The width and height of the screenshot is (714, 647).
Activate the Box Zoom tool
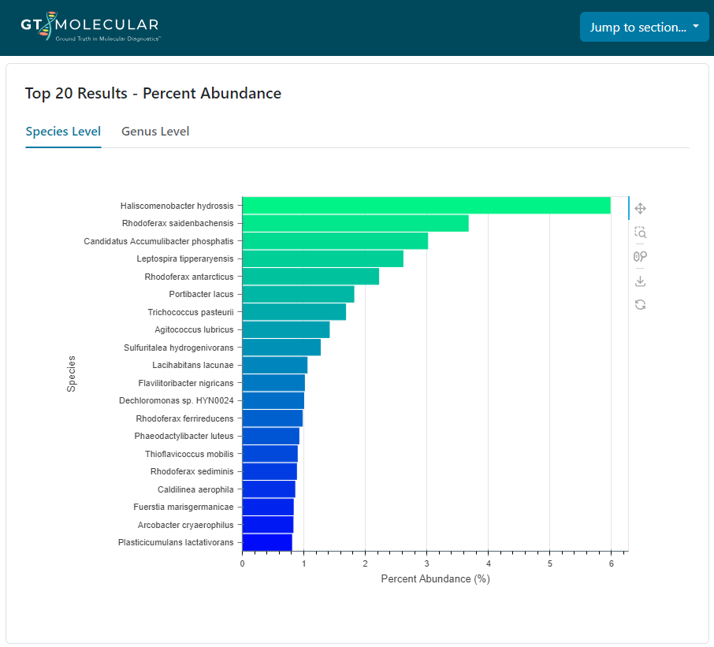(x=640, y=232)
